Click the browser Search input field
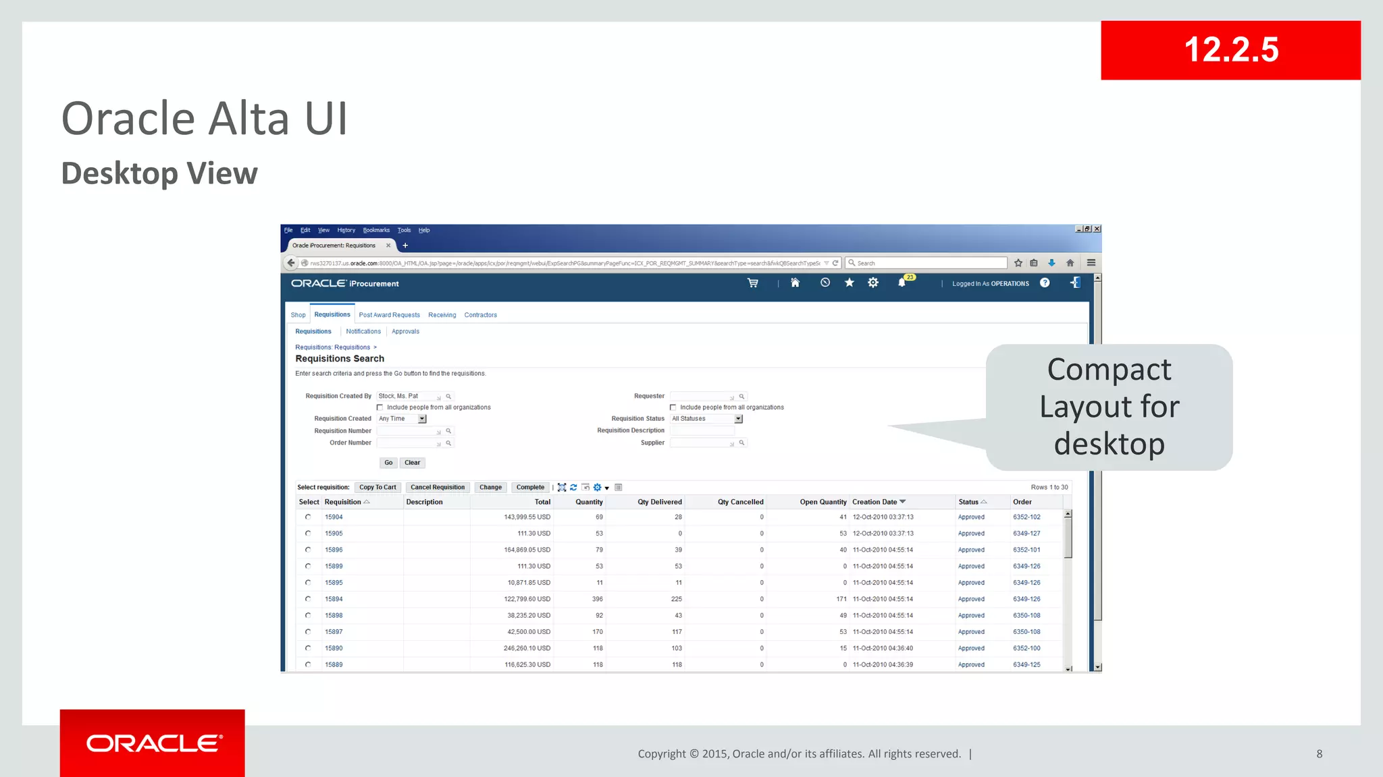 coord(927,263)
